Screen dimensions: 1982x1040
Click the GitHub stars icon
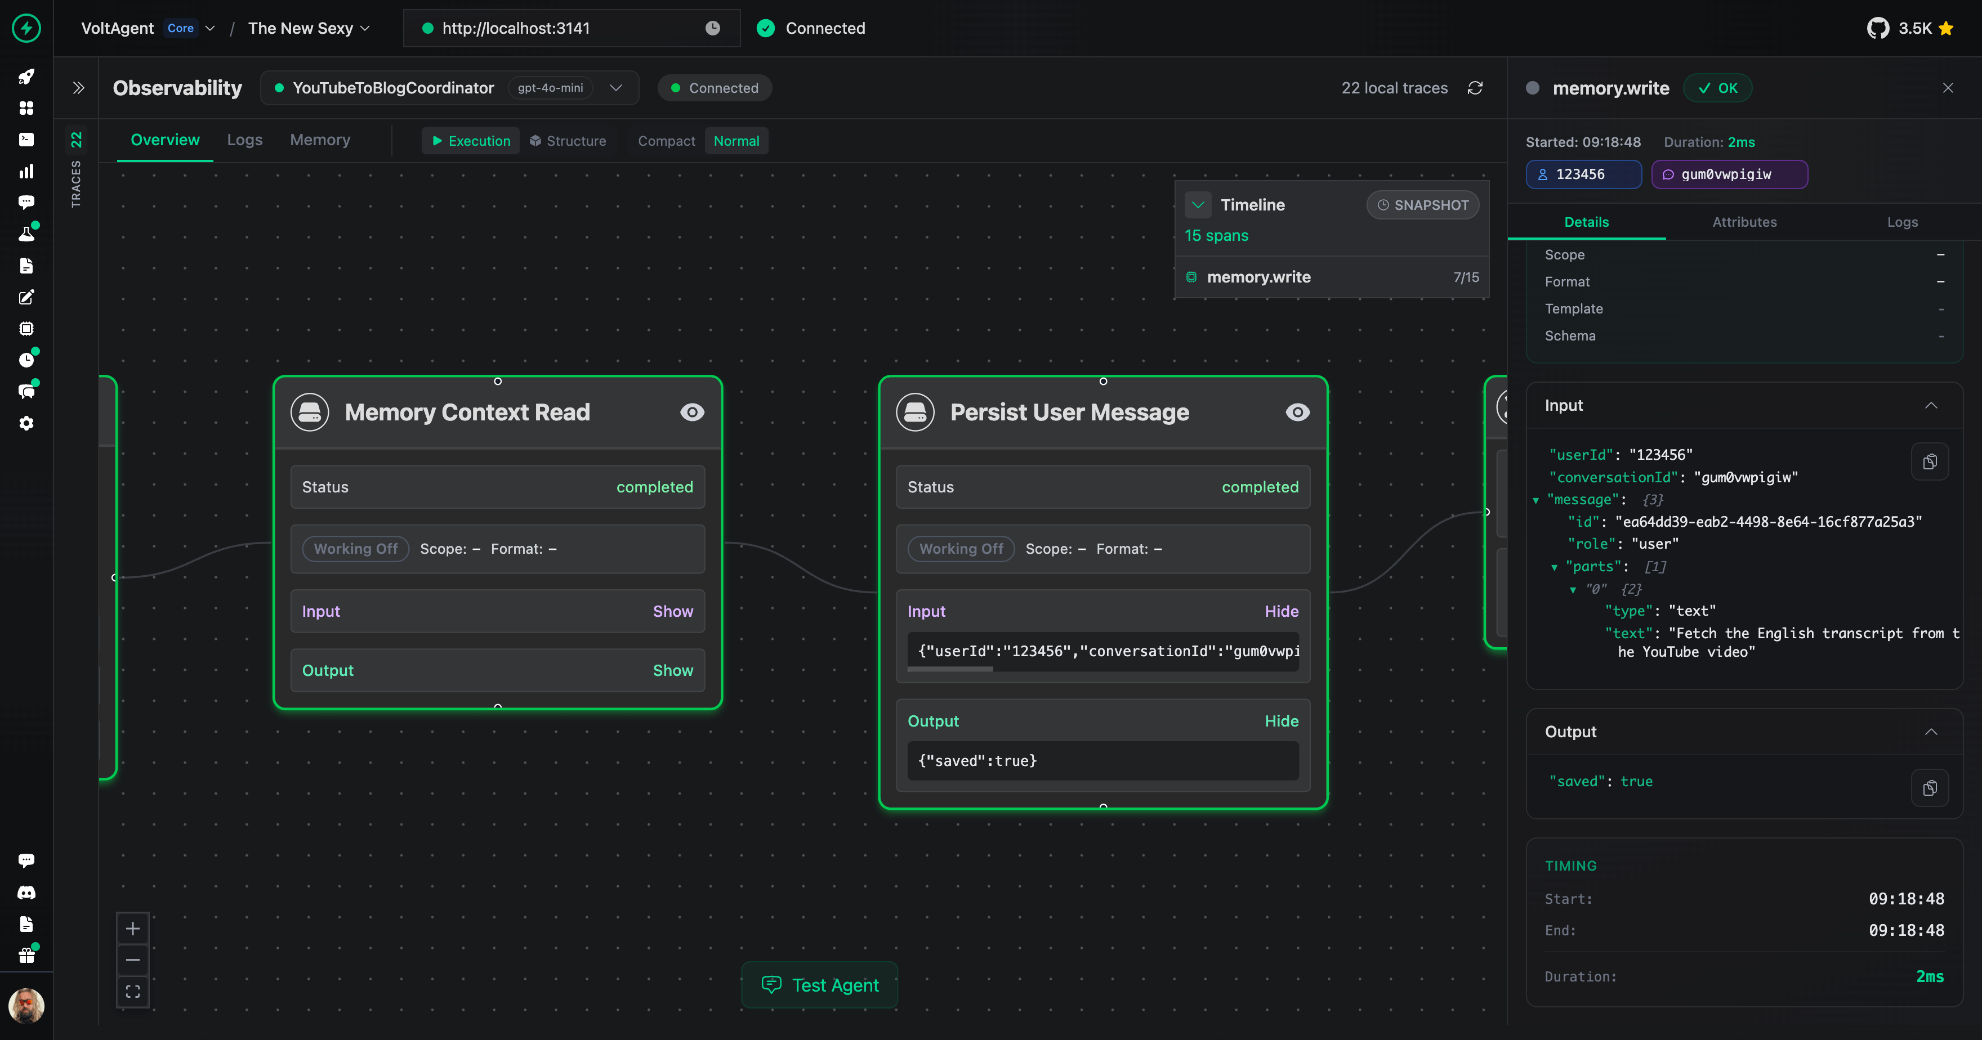[x=1877, y=29]
